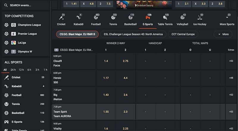Click football icon beside Champions League
Viewport: 238px width, 131px height.
6,25
